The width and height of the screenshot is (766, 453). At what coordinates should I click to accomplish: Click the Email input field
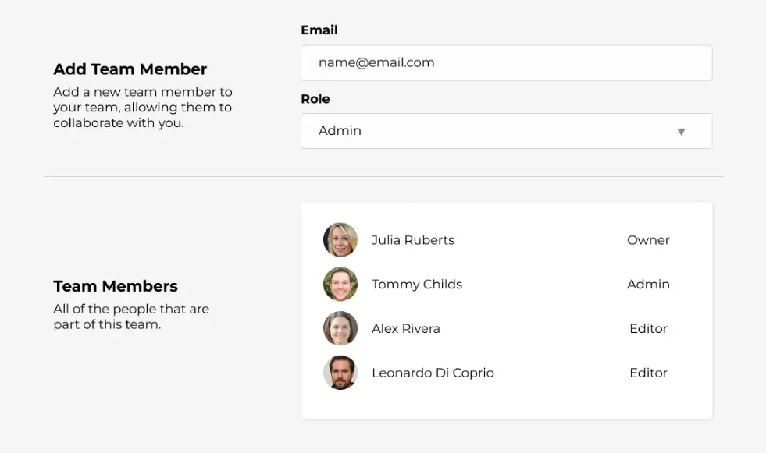pyautogui.click(x=507, y=63)
